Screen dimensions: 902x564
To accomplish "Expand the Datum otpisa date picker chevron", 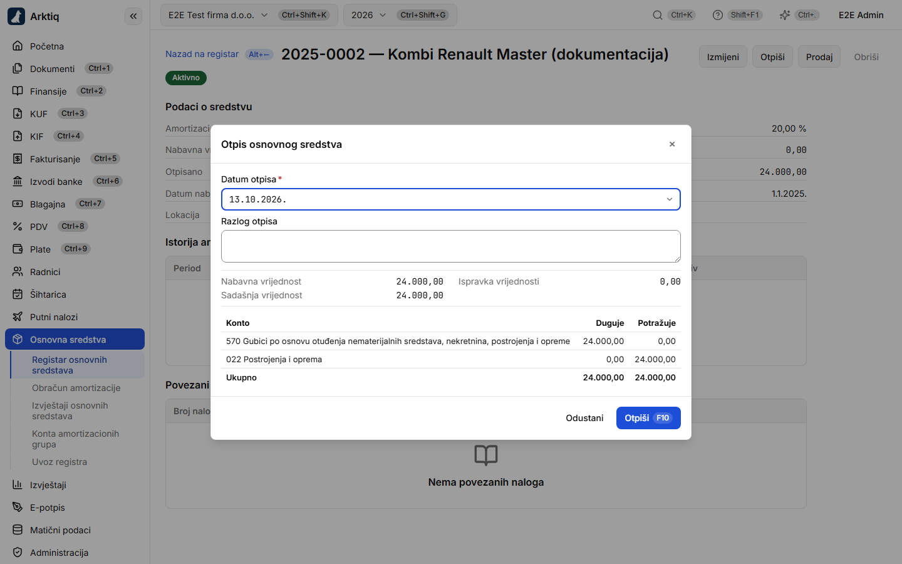I will pos(670,199).
